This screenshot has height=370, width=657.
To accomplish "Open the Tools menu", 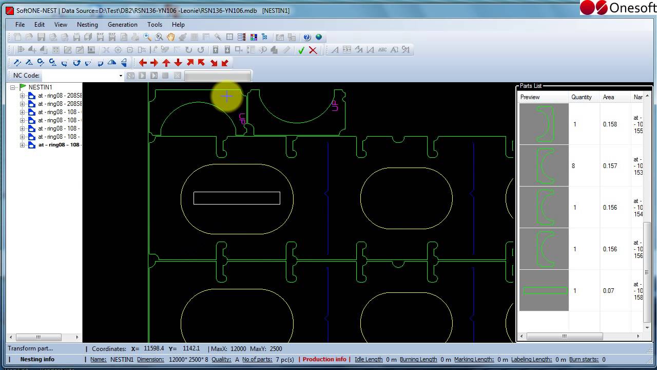I will click(x=154, y=24).
